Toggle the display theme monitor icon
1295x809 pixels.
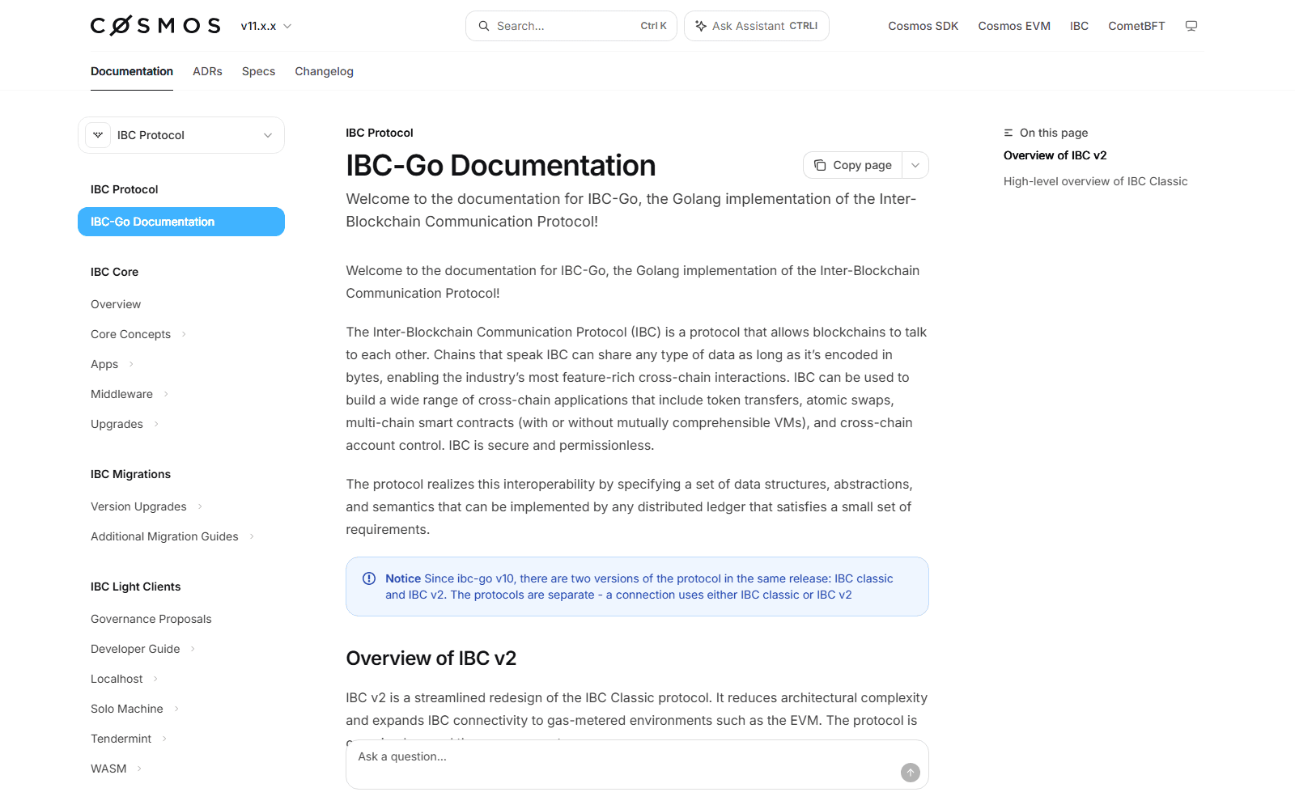[1191, 26]
